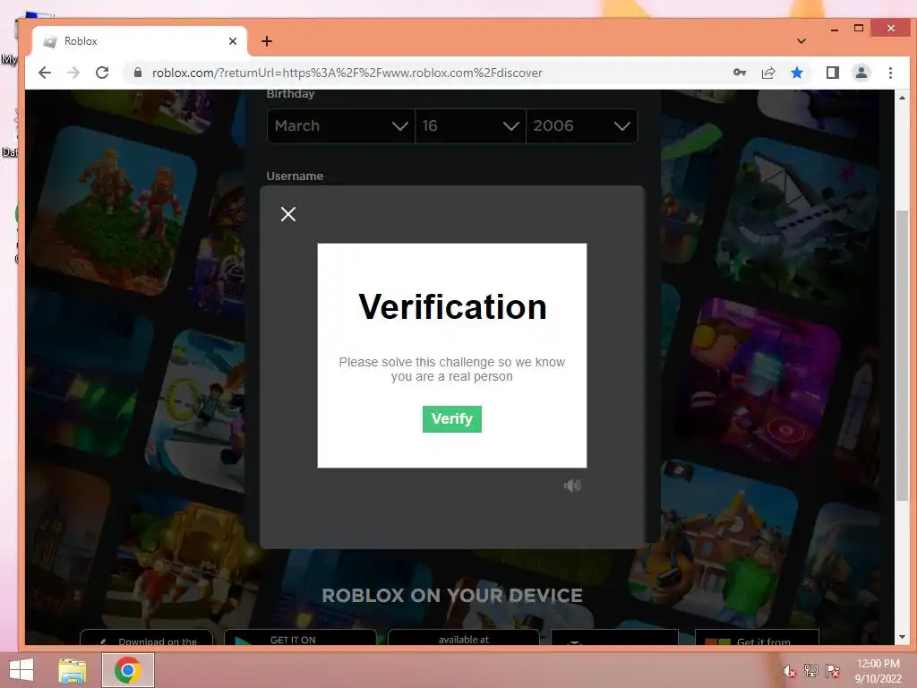Viewport: 917px width, 688px height.
Task: Open the Chrome profile avatar menu
Action: pos(861,73)
